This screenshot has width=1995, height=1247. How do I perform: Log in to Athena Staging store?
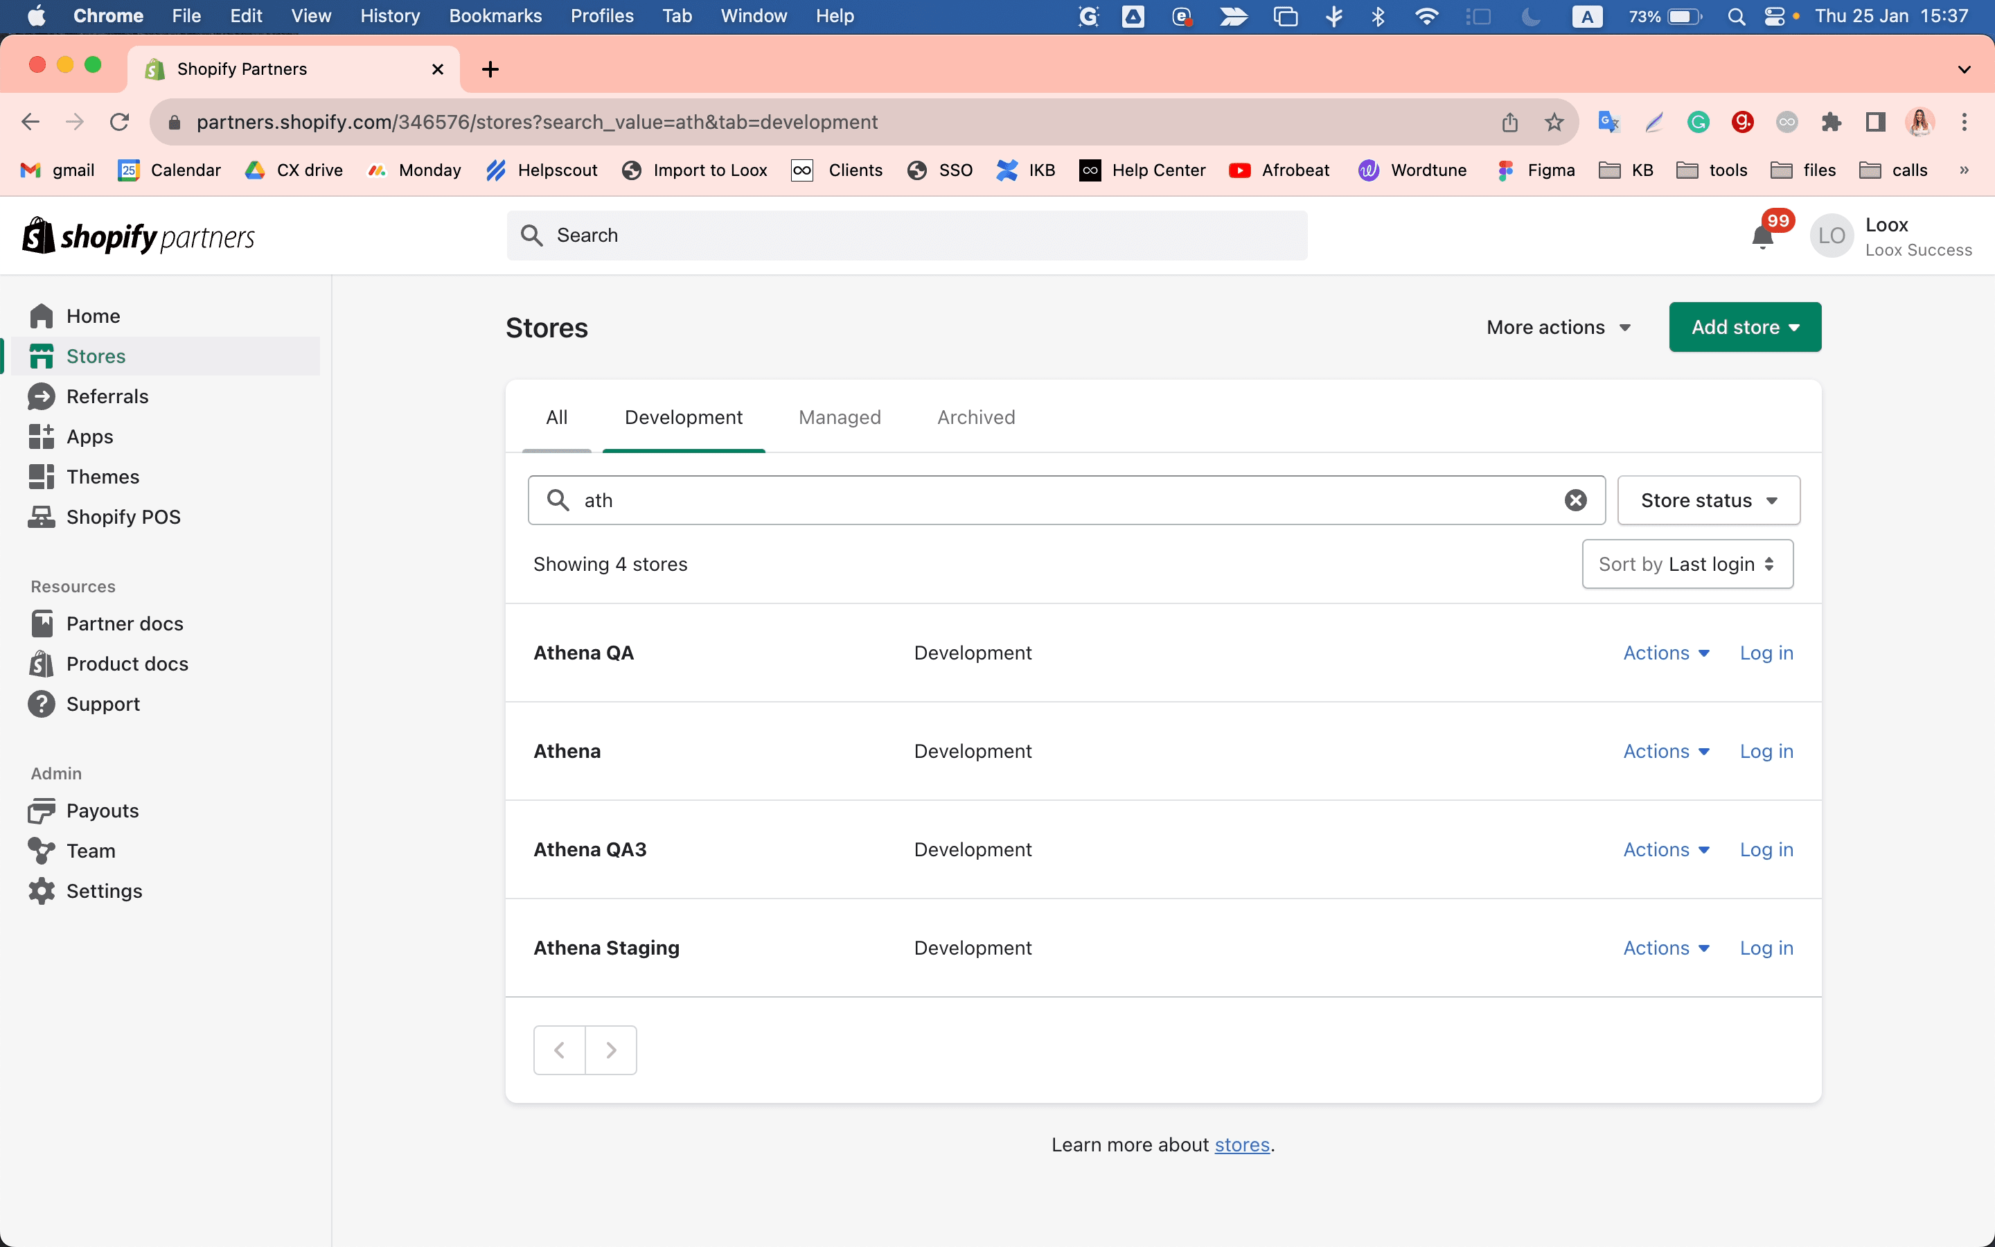click(x=1766, y=948)
